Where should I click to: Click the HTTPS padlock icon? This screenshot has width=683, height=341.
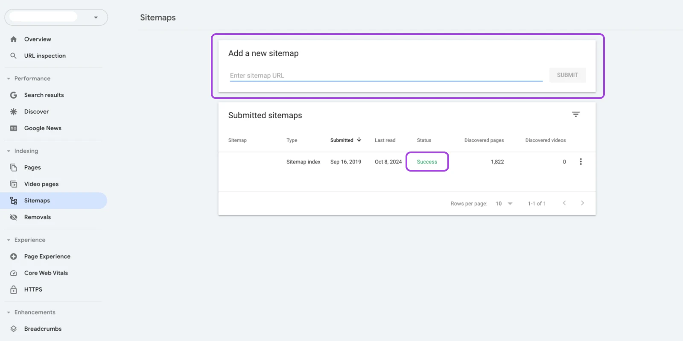[14, 289]
